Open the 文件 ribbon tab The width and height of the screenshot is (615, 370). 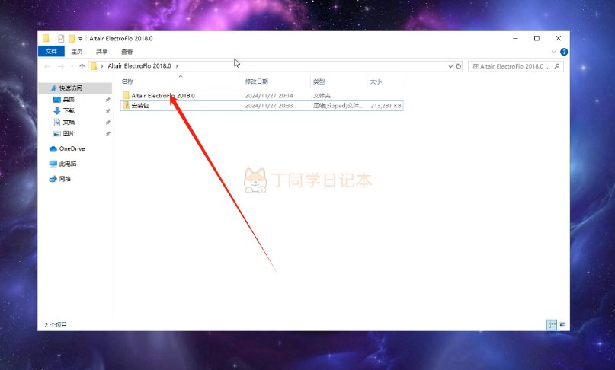(51, 51)
